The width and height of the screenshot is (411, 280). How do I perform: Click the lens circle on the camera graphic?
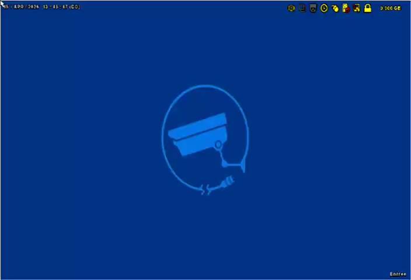pos(218,145)
